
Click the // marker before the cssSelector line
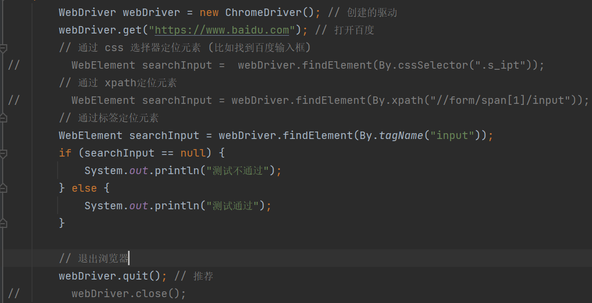13,65
